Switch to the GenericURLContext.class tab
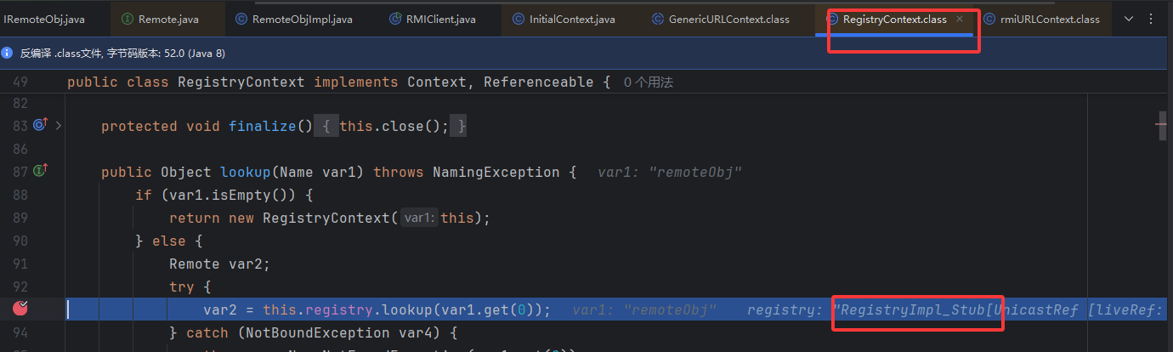 (x=728, y=19)
